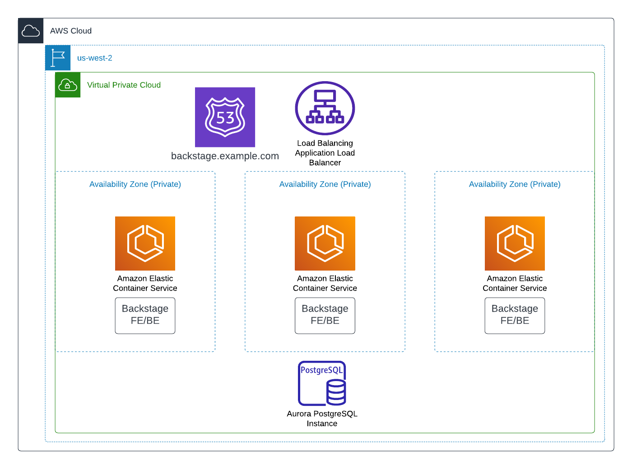The width and height of the screenshot is (632, 469).
Task: Click the 'us-west-2' region label
Action: coord(95,58)
